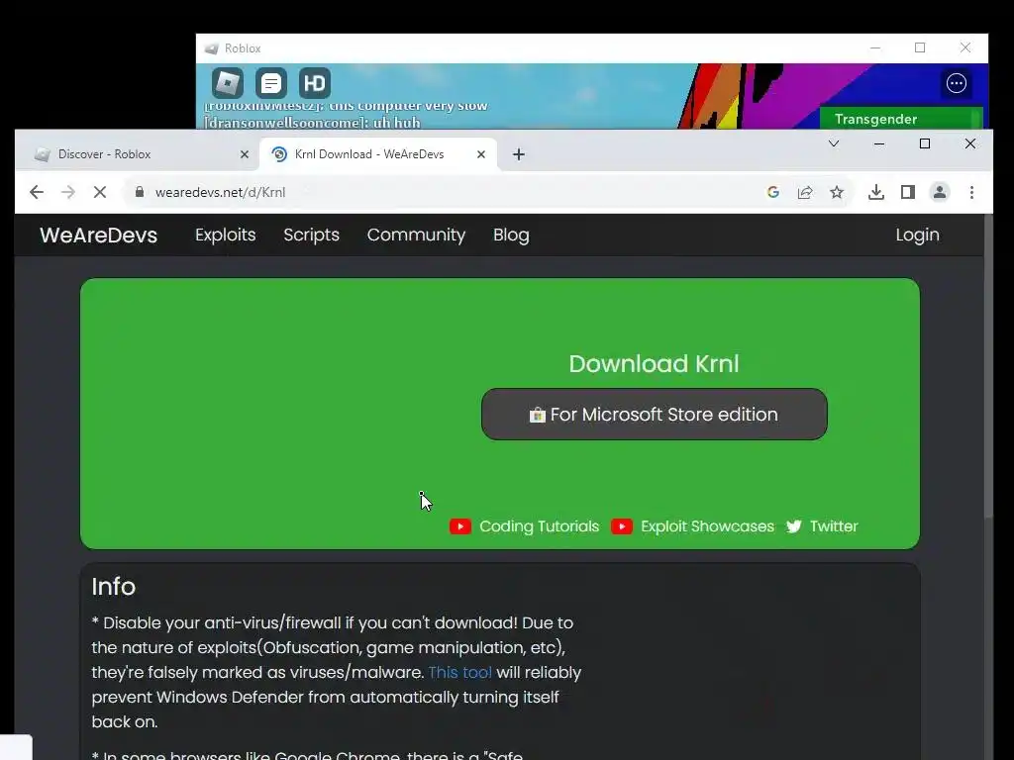Click the Login link
Viewport: 1014px width, 760px height.
pos(917,235)
